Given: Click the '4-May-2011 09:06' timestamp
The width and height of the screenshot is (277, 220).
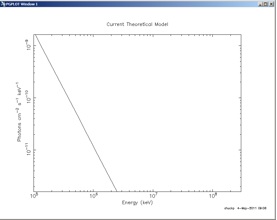Looking at the screenshot, I should click(252, 208).
